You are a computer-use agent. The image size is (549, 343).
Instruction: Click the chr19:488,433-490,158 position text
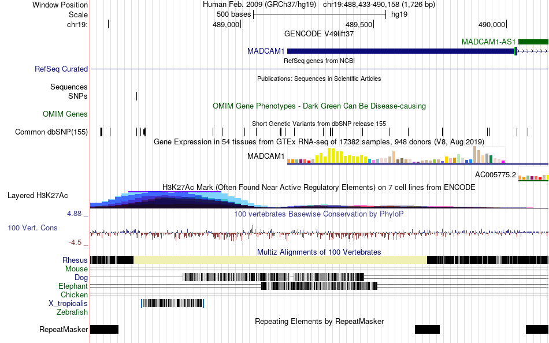[379, 5]
